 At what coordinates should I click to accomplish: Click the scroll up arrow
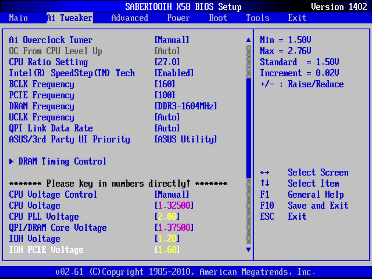(248, 40)
